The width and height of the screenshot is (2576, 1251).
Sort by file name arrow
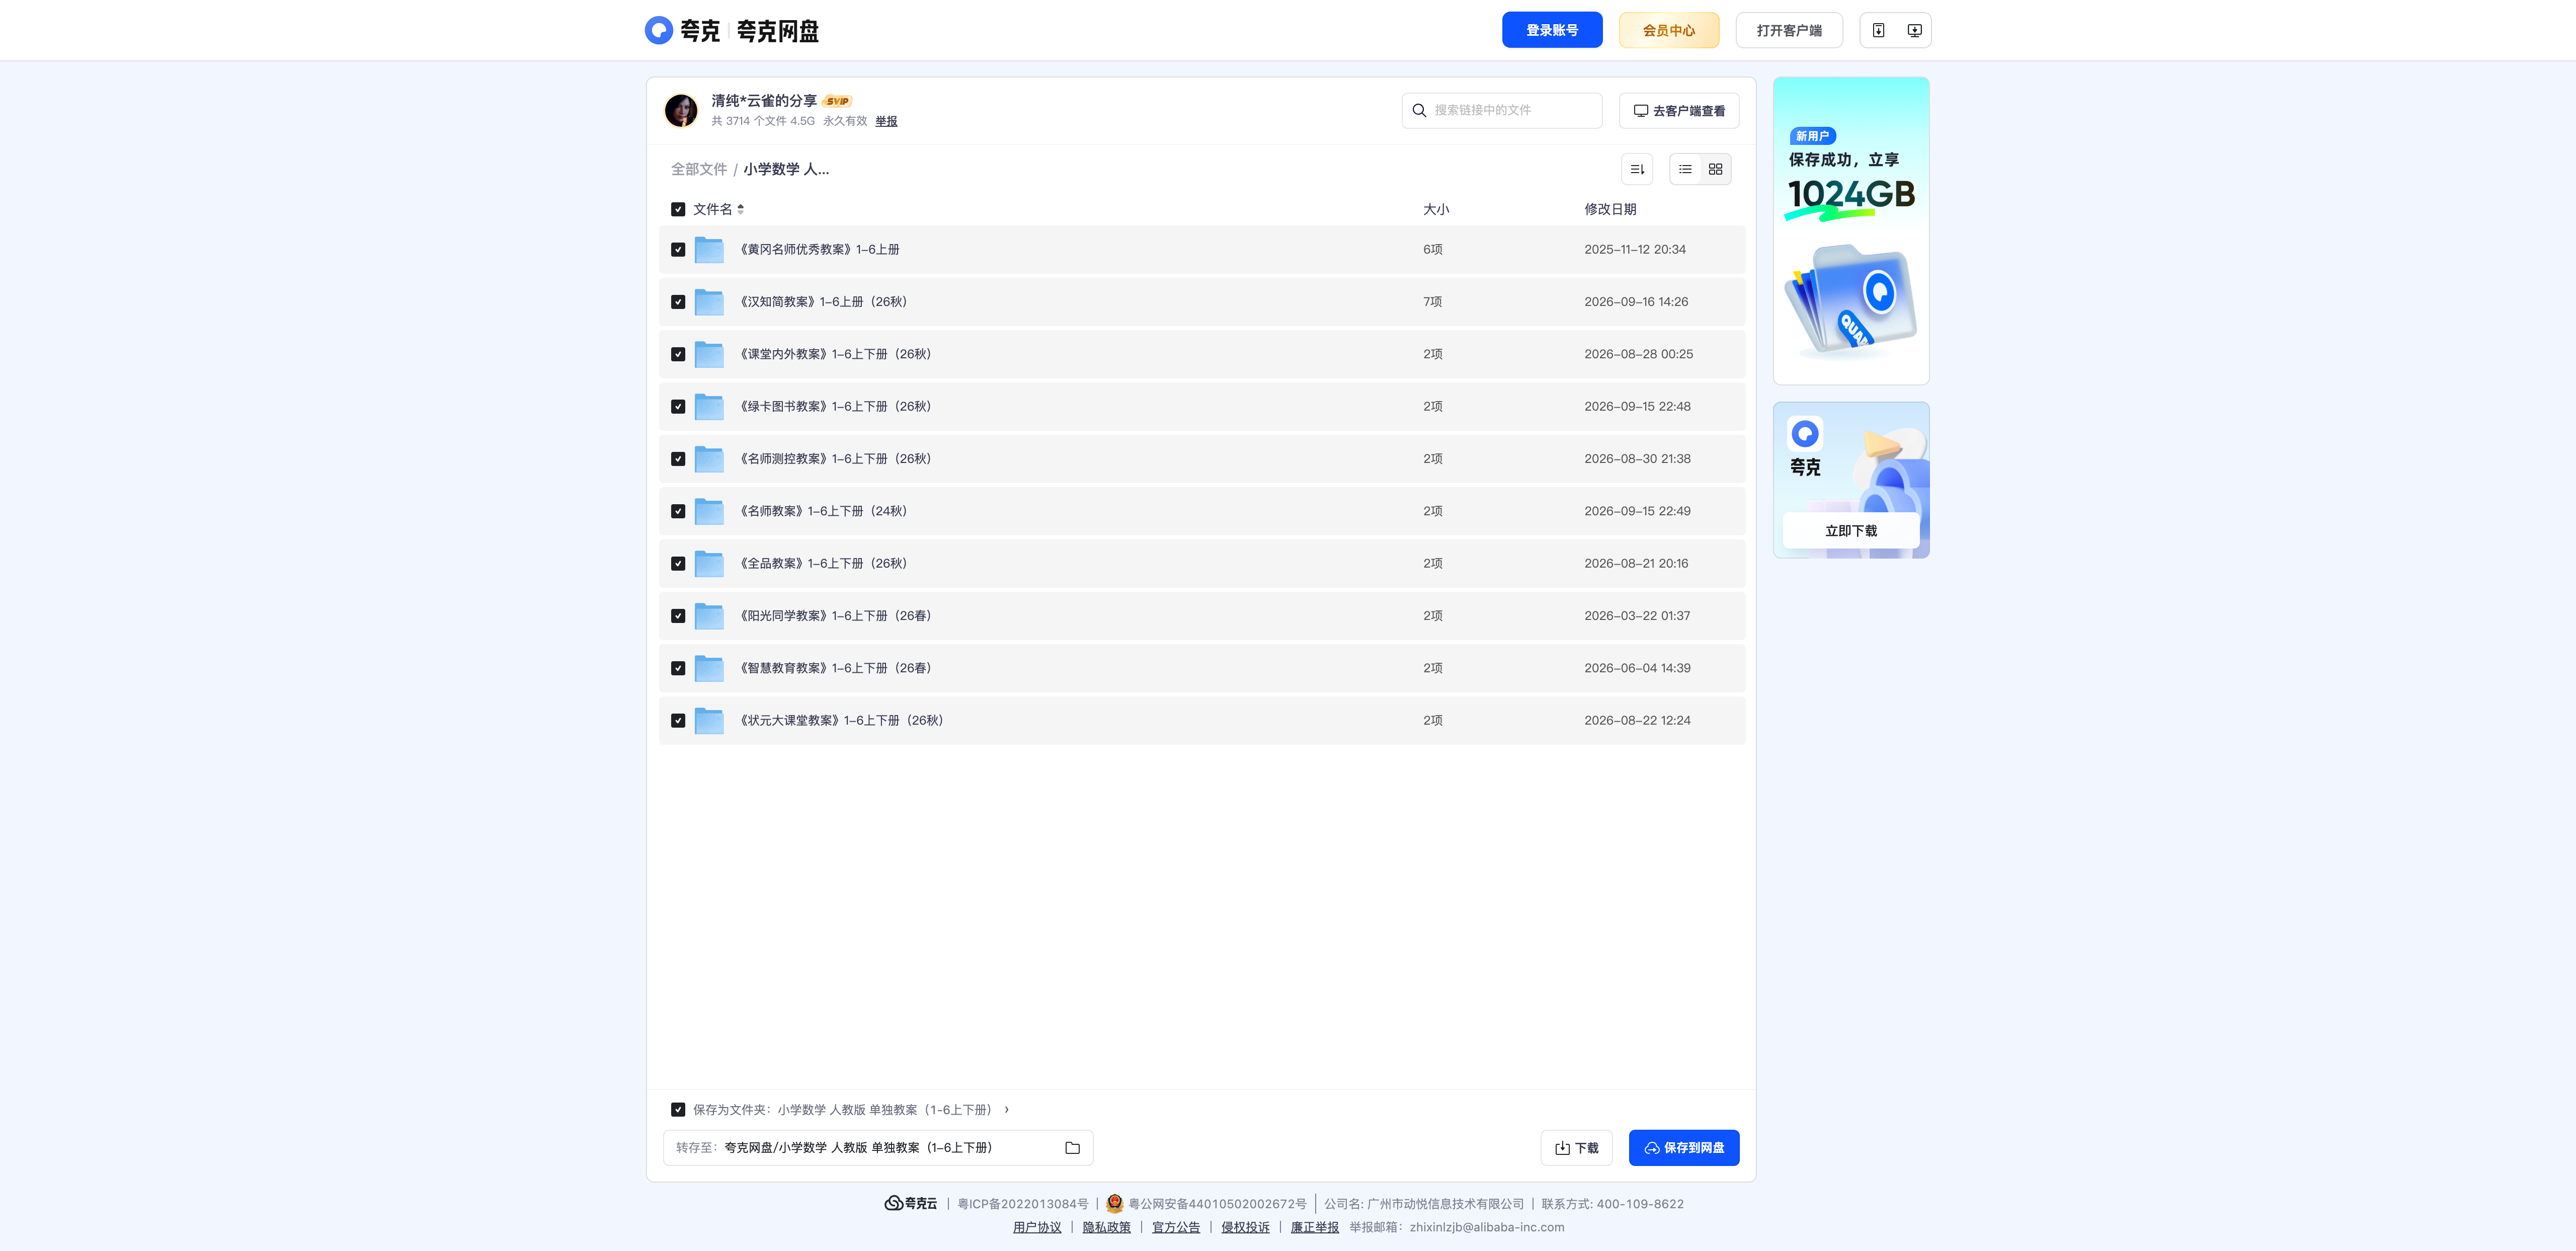point(740,209)
